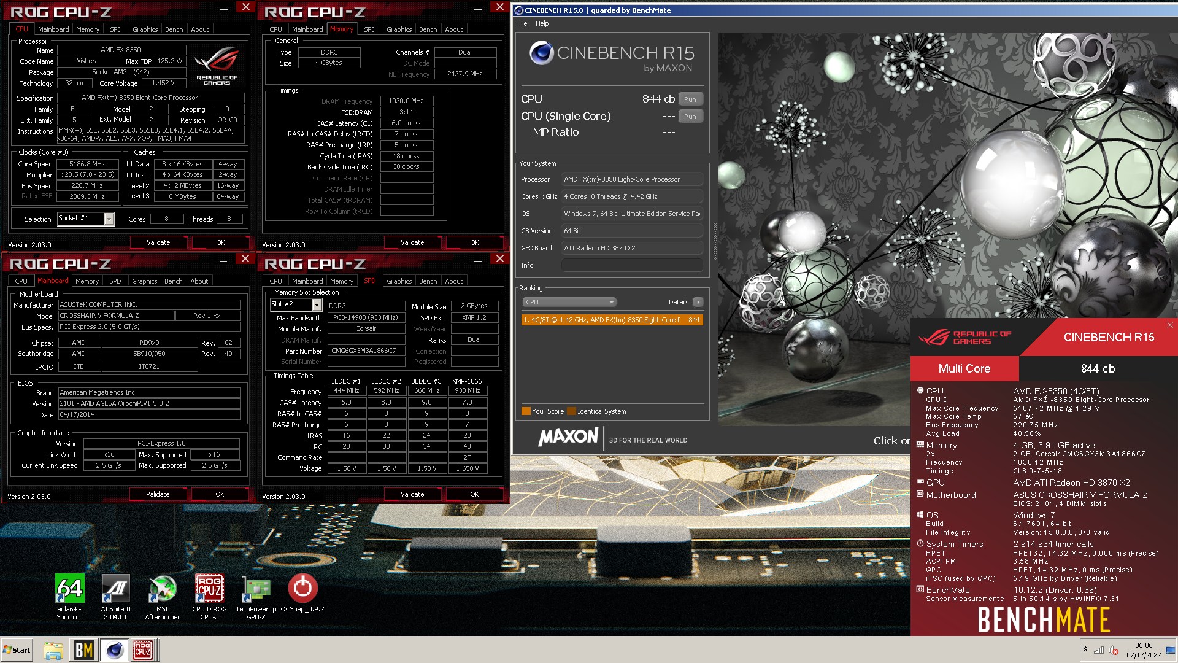Switch to Mainboard tab in top-left CPU-Z
Viewport: 1178px width, 663px height.
53,29
